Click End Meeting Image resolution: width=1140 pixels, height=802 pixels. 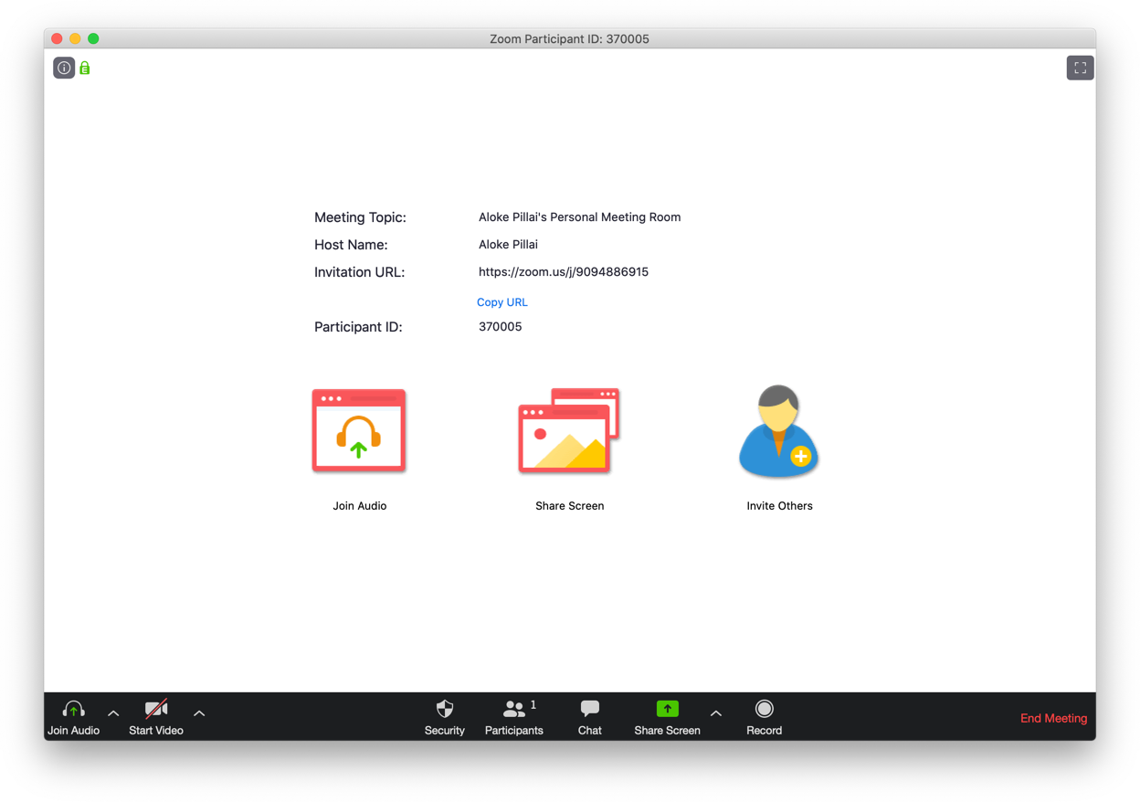pyautogui.click(x=1053, y=718)
